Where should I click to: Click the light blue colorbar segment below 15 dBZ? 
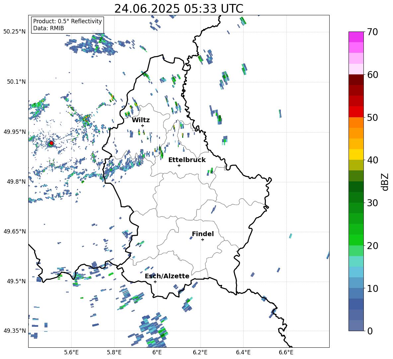(x=356, y=272)
